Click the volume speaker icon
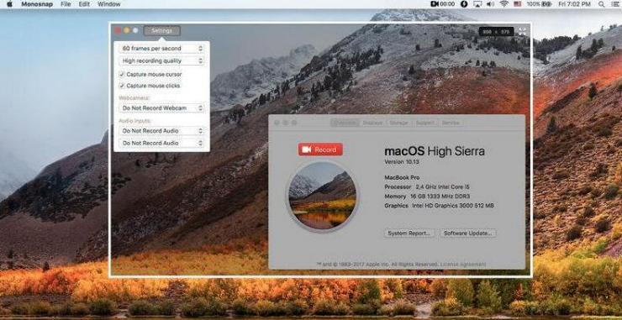The image size is (622, 320). [490, 4]
